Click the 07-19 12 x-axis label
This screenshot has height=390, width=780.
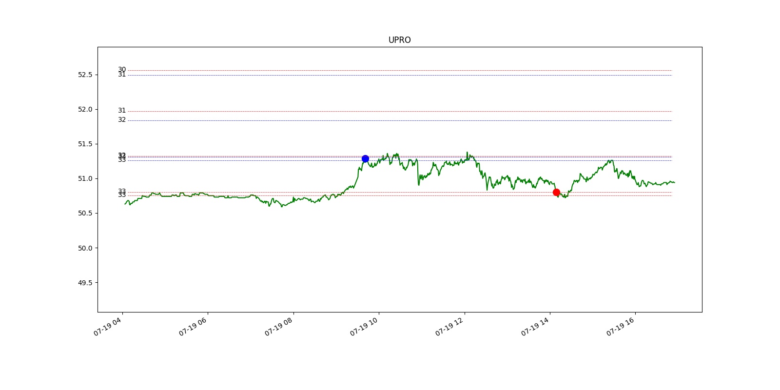click(450, 327)
